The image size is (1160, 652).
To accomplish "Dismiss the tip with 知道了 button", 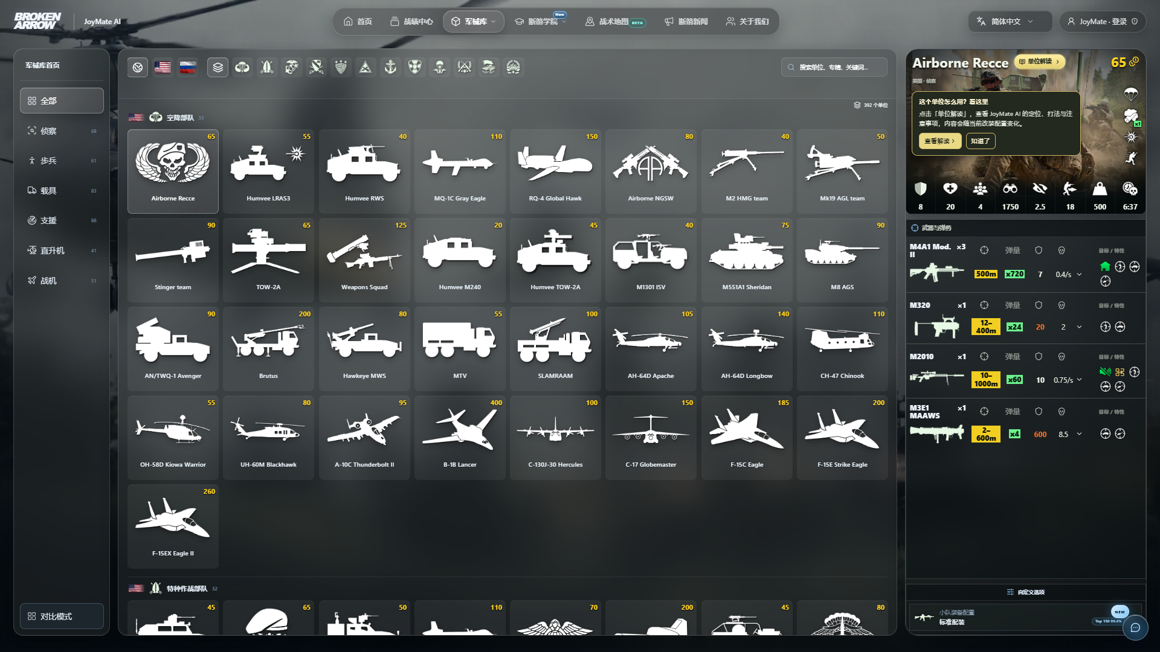I will click(980, 141).
